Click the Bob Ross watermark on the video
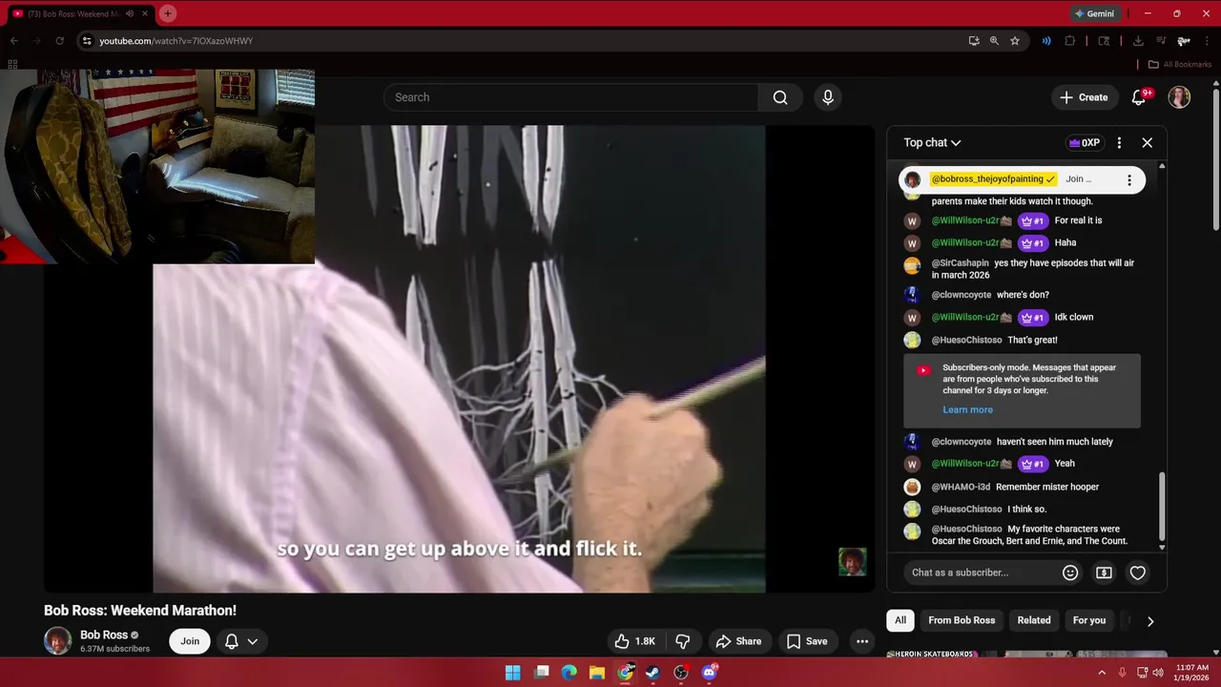Image resolution: width=1221 pixels, height=687 pixels. point(852,562)
